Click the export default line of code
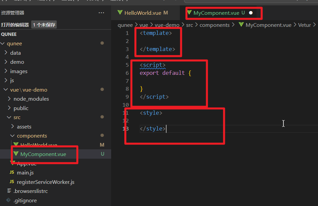Screen dimensions: 318x206 pyautogui.click(x=165, y=73)
